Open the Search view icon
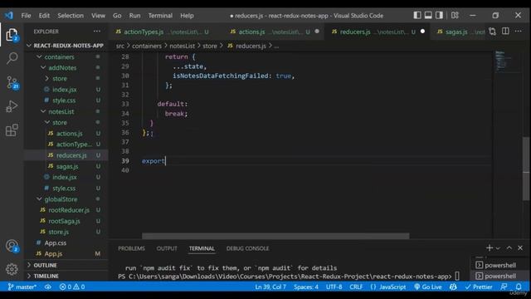531x299 pixels. click(x=12, y=58)
